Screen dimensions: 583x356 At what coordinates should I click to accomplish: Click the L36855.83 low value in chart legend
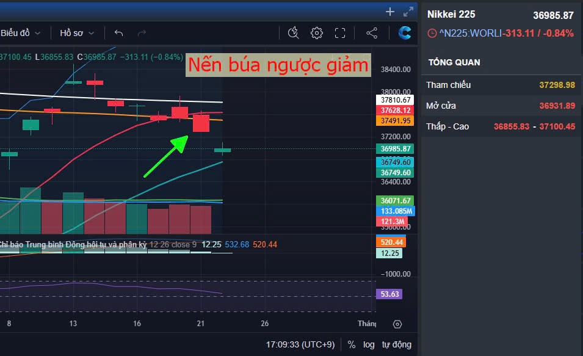tap(54, 57)
